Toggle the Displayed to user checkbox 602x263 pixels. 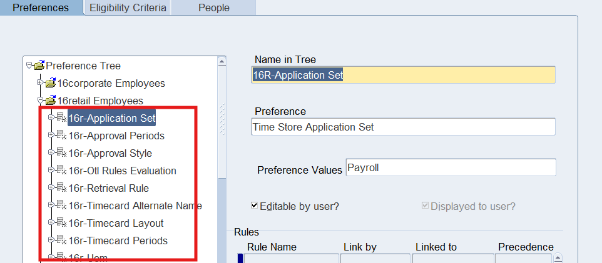click(x=426, y=205)
